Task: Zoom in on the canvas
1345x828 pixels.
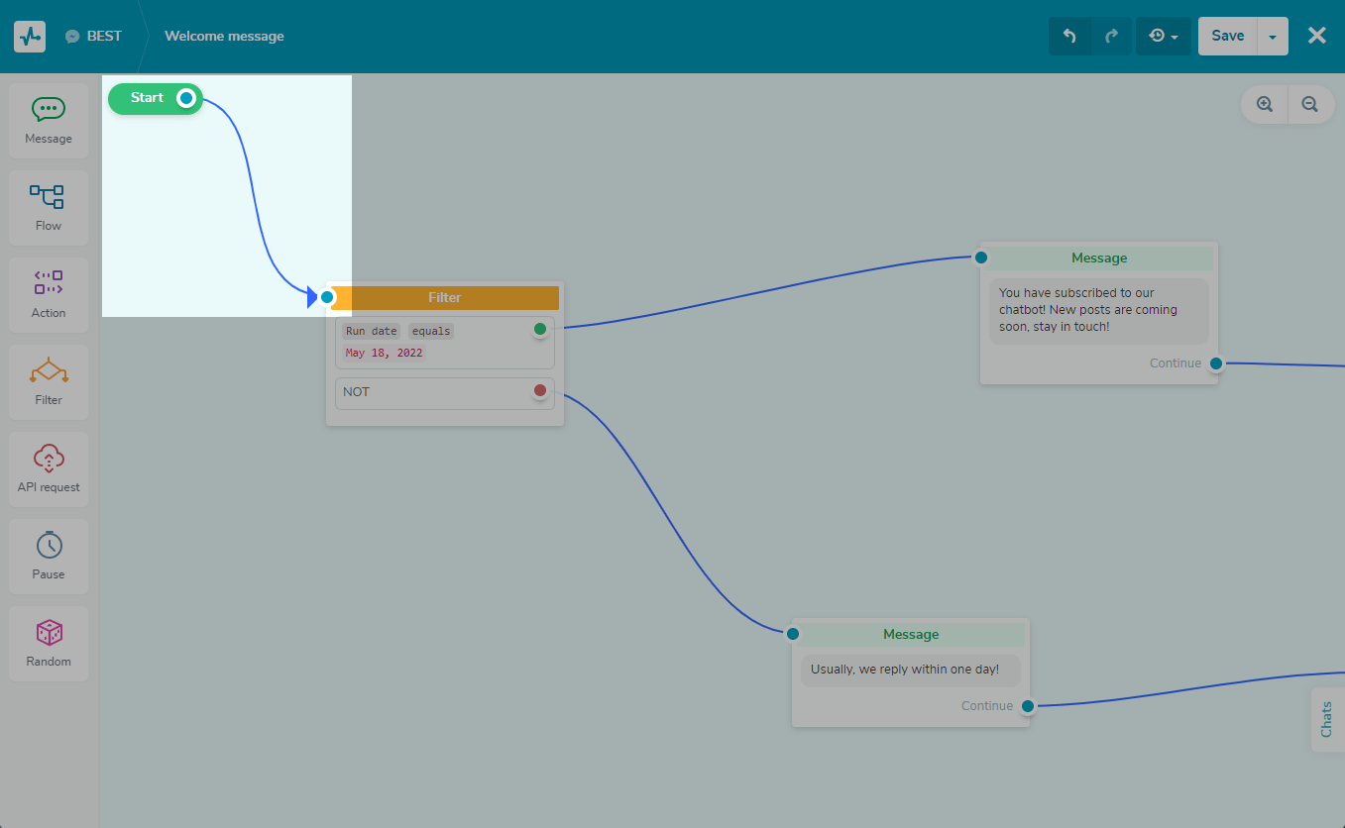Action: [x=1265, y=104]
